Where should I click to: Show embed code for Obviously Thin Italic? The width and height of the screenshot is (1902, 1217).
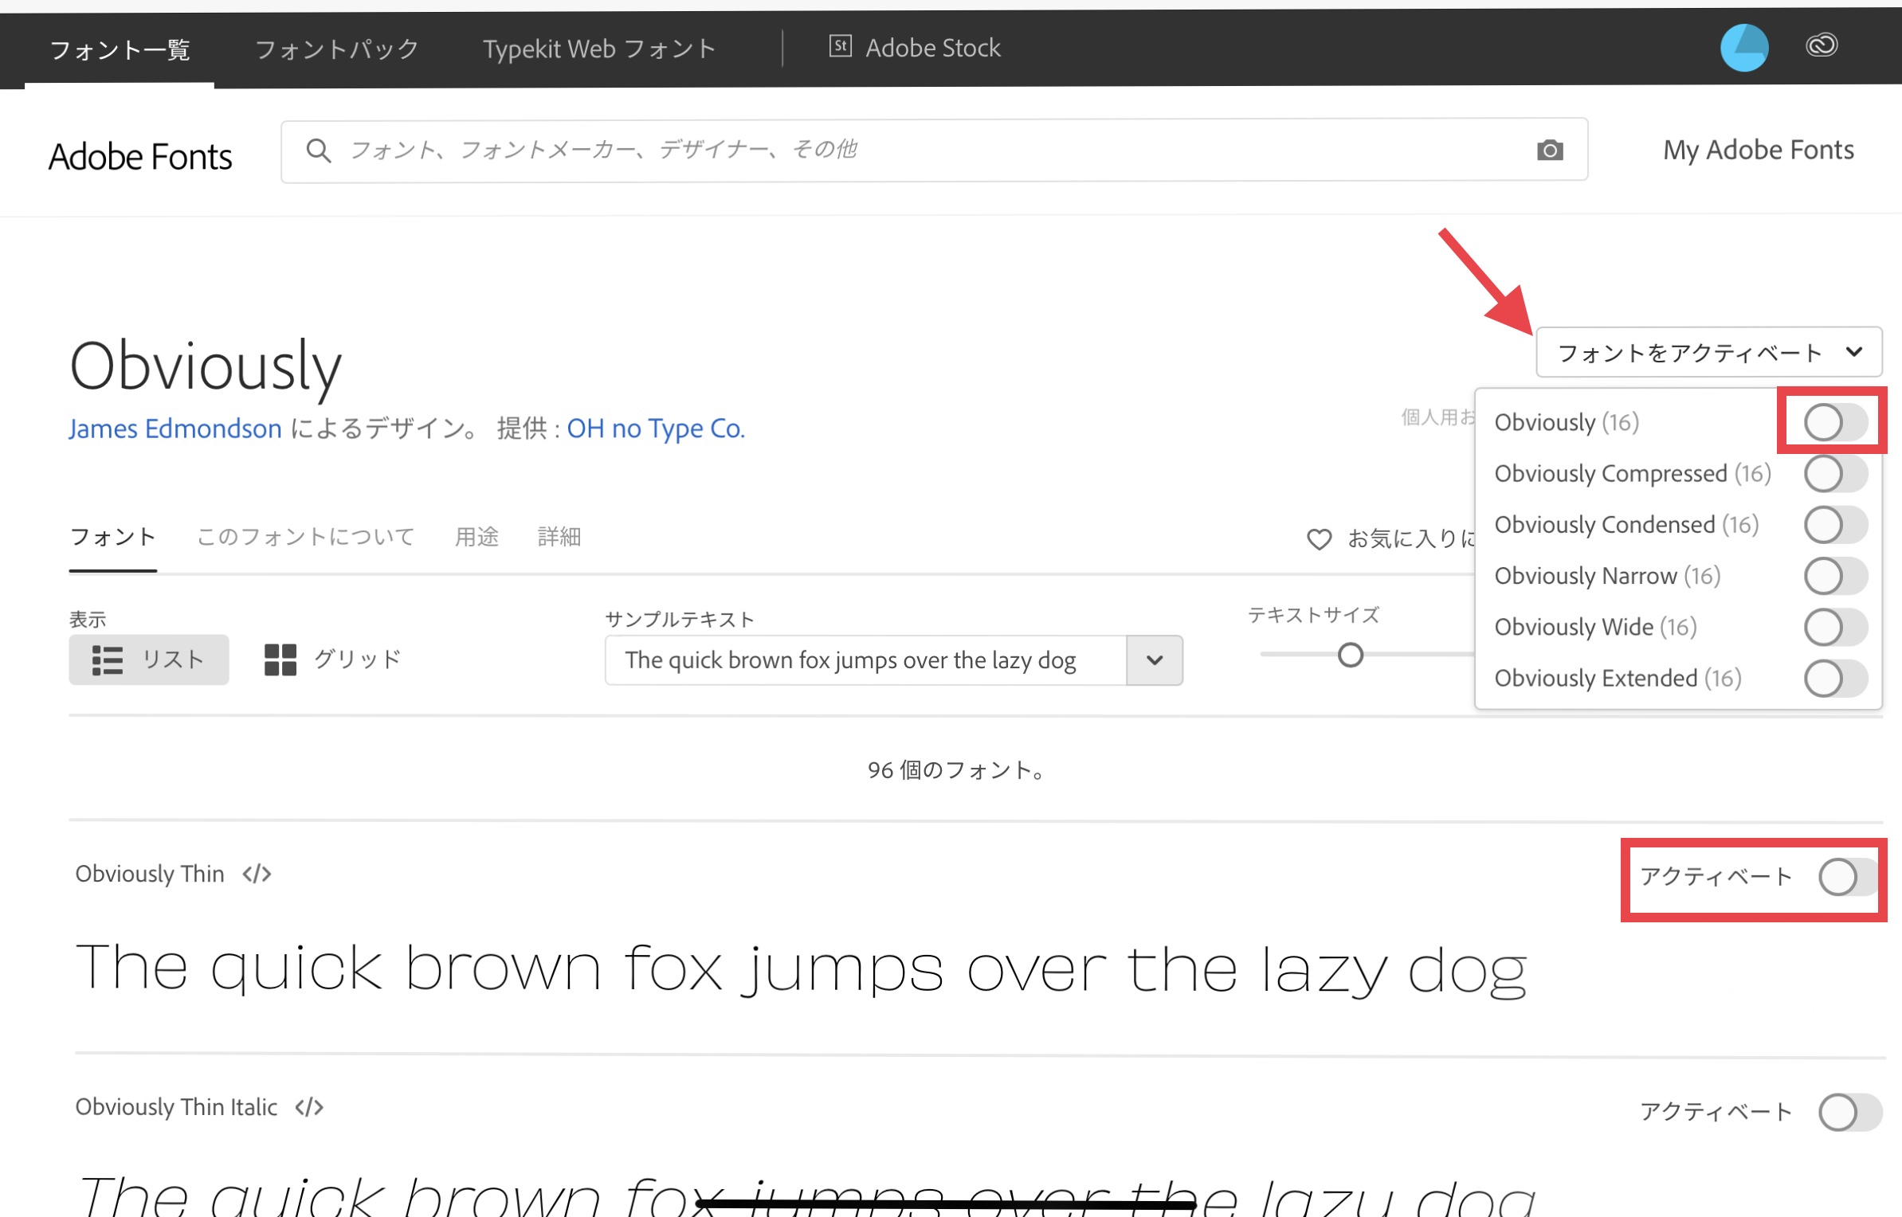coord(309,1107)
